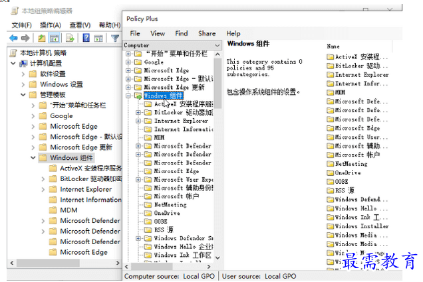
Task: Click the Policy Plus tree scroll-down arrow
Action: click(217, 257)
